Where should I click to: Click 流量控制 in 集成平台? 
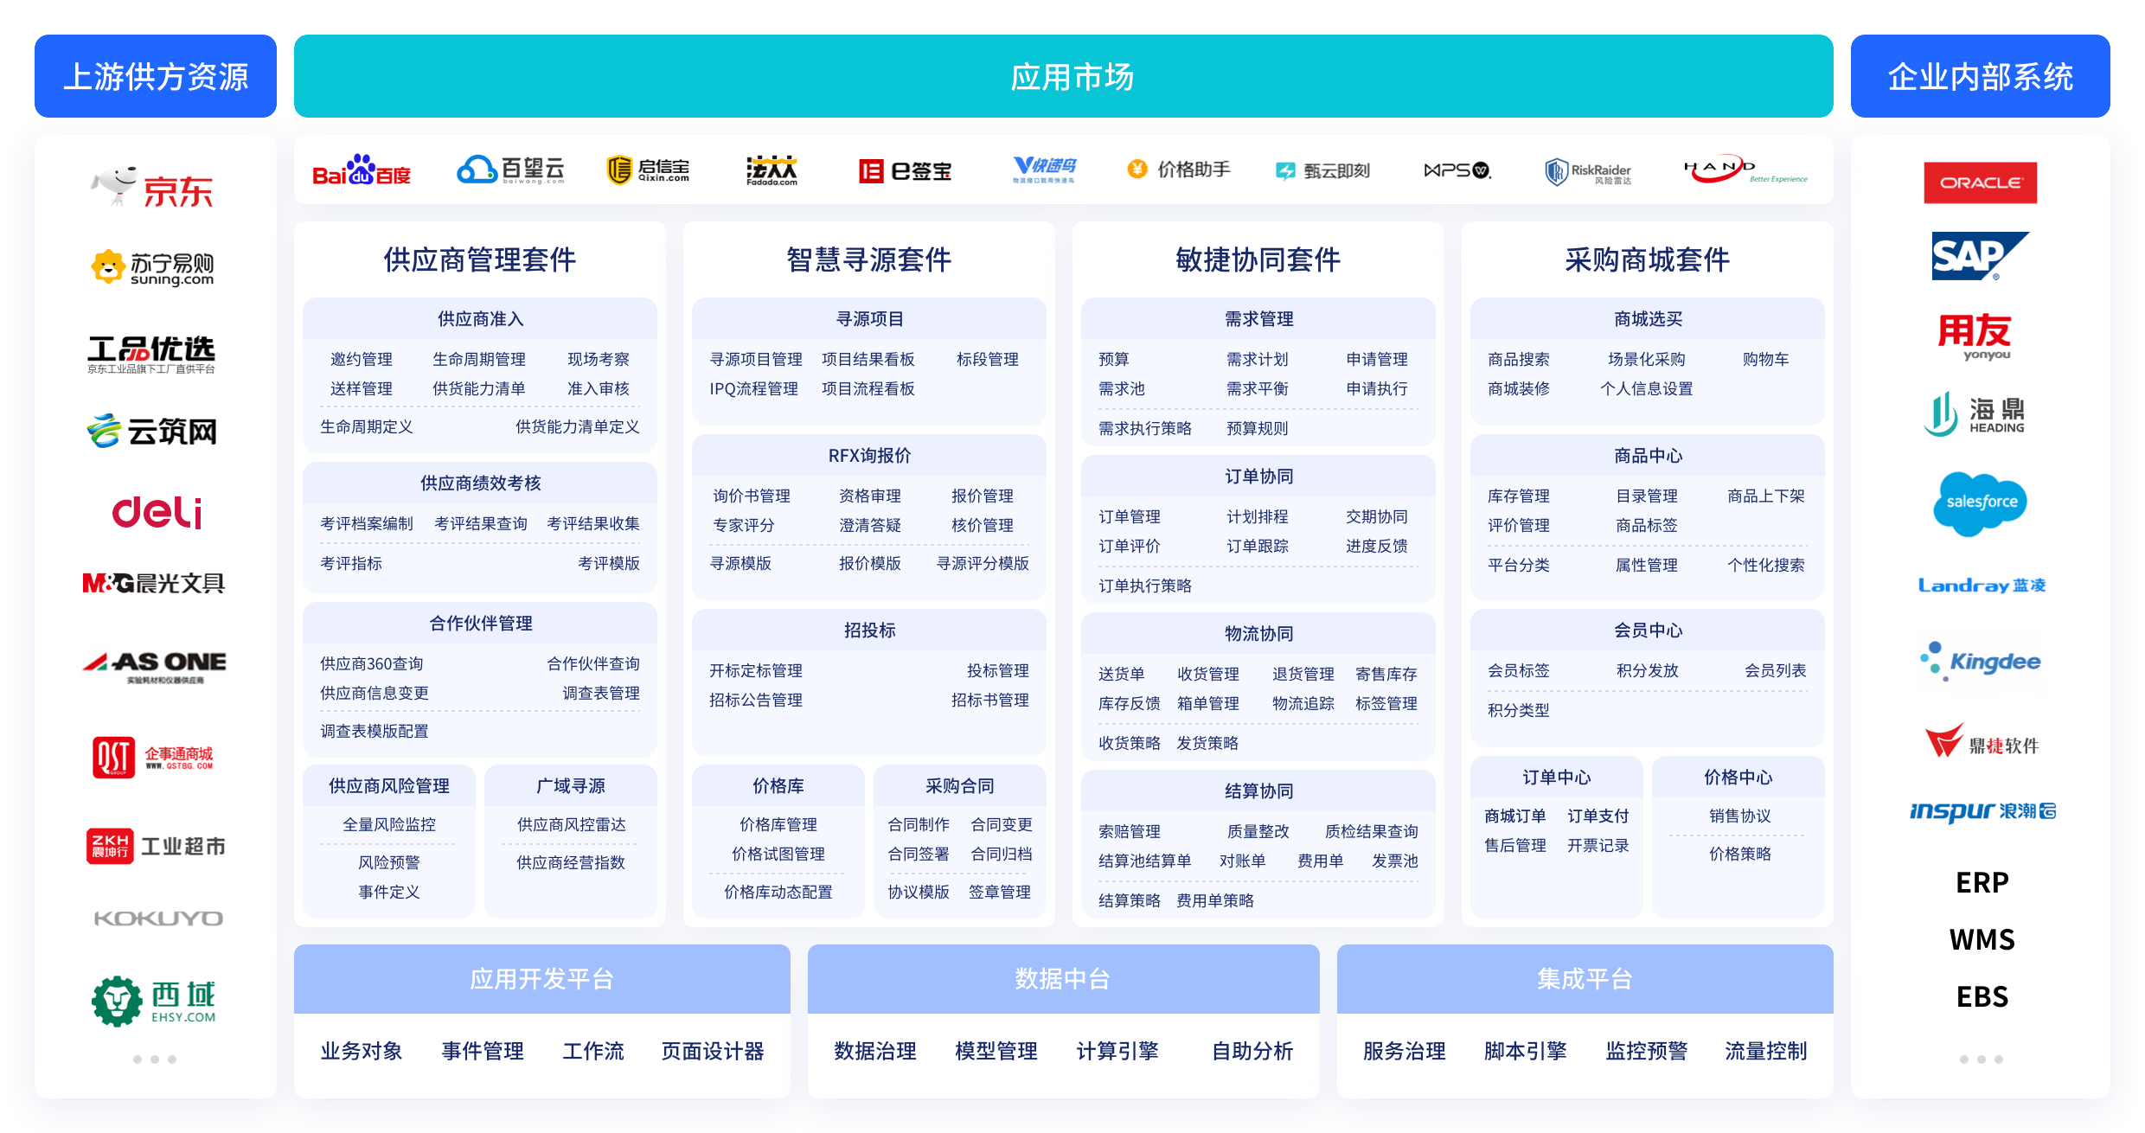click(x=1765, y=1052)
